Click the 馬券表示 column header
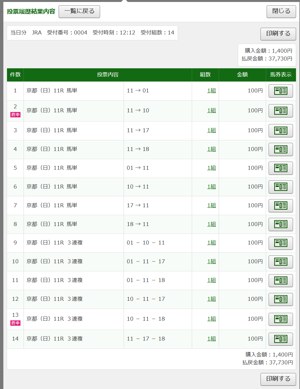Screen dimensions: 300x389 [281, 75]
